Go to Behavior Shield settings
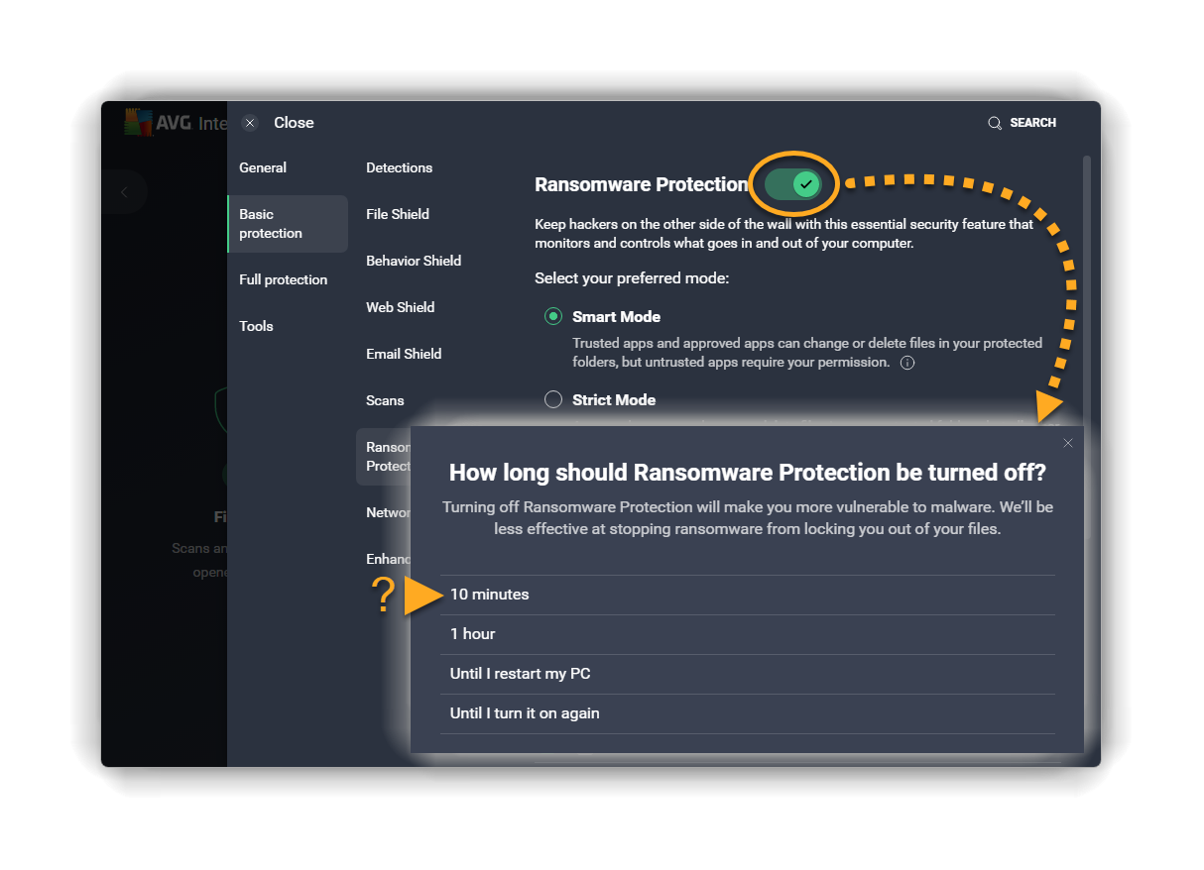The height and width of the screenshot is (870, 1204). (x=413, y=261)
